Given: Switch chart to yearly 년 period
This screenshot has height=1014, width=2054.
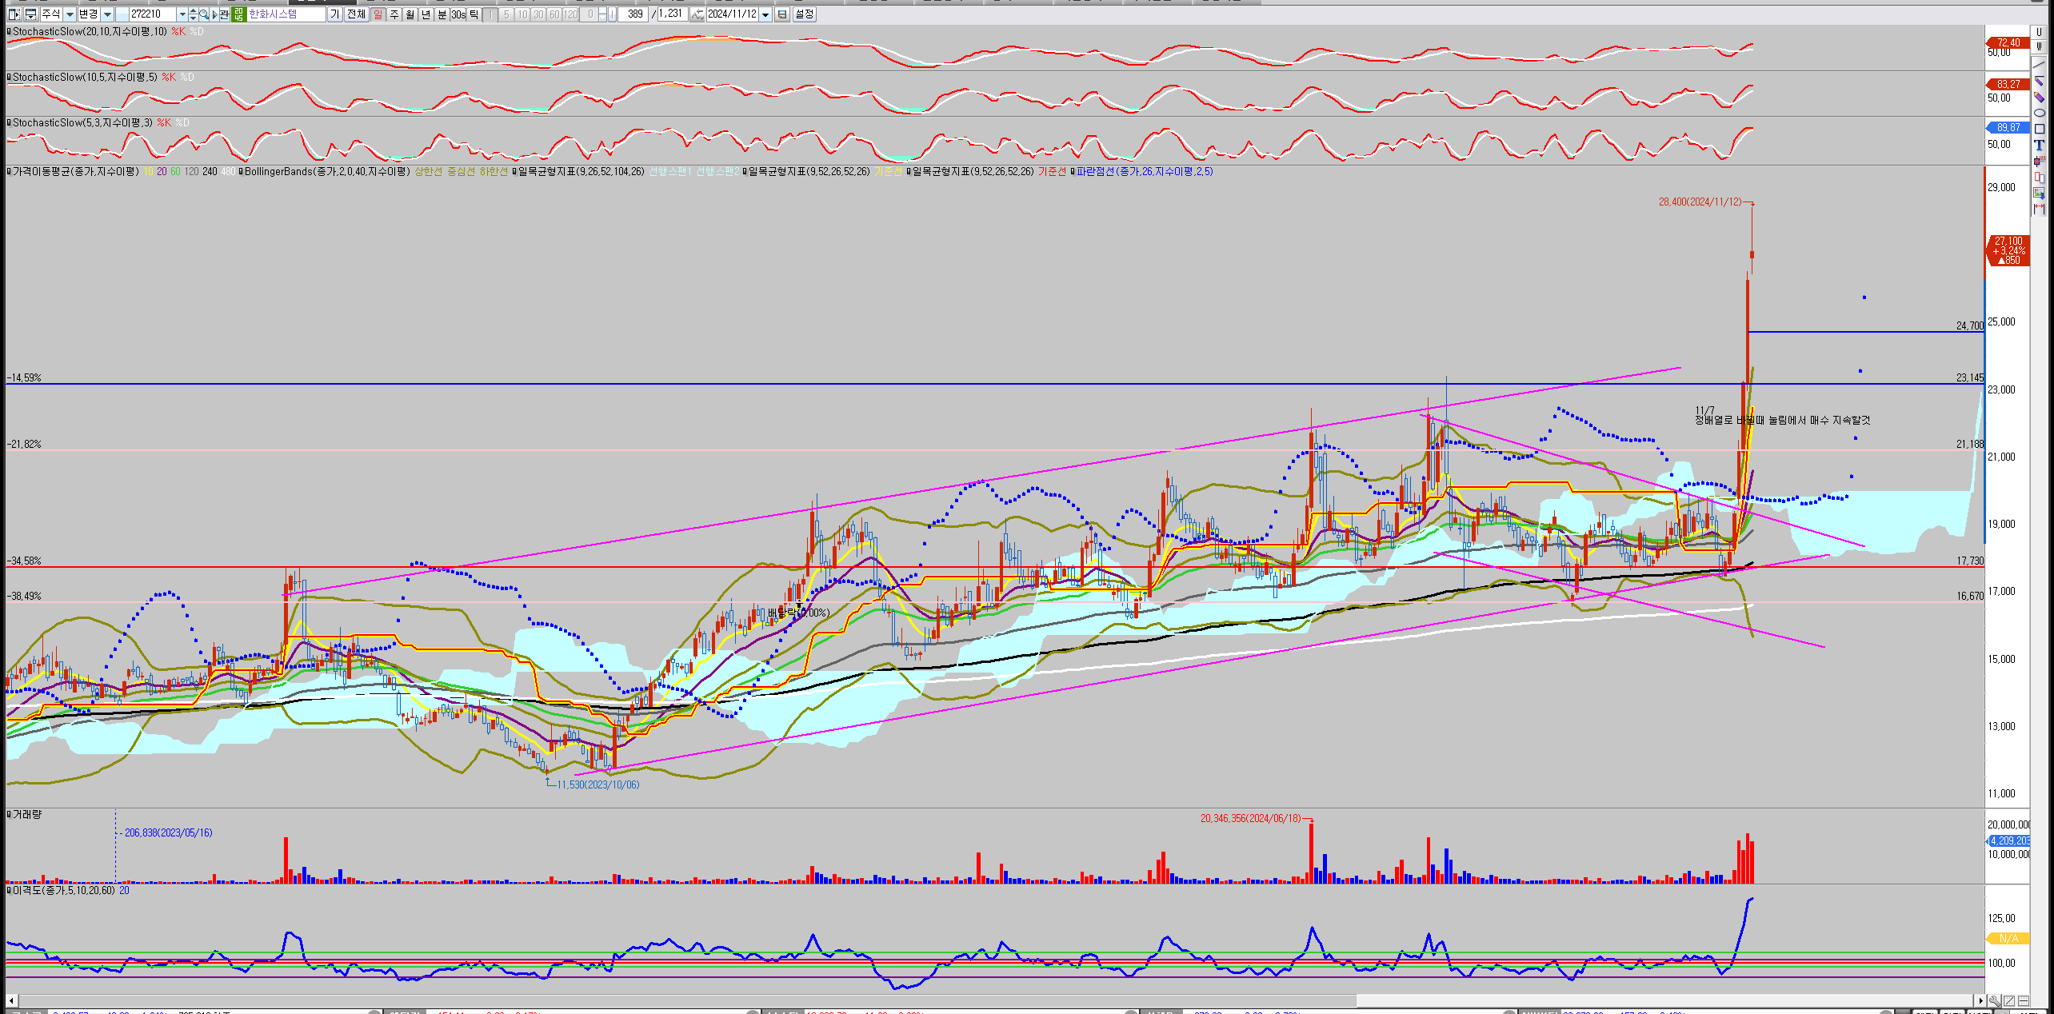Looking at the screenshot, I should point(426,14).
